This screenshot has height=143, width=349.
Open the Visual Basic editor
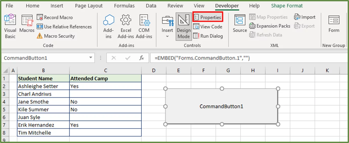(10, 26)
